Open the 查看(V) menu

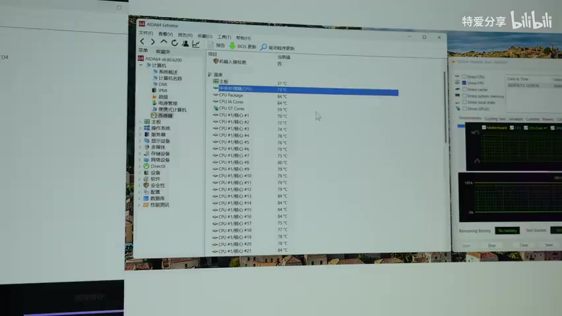click(x=166, y=34)
